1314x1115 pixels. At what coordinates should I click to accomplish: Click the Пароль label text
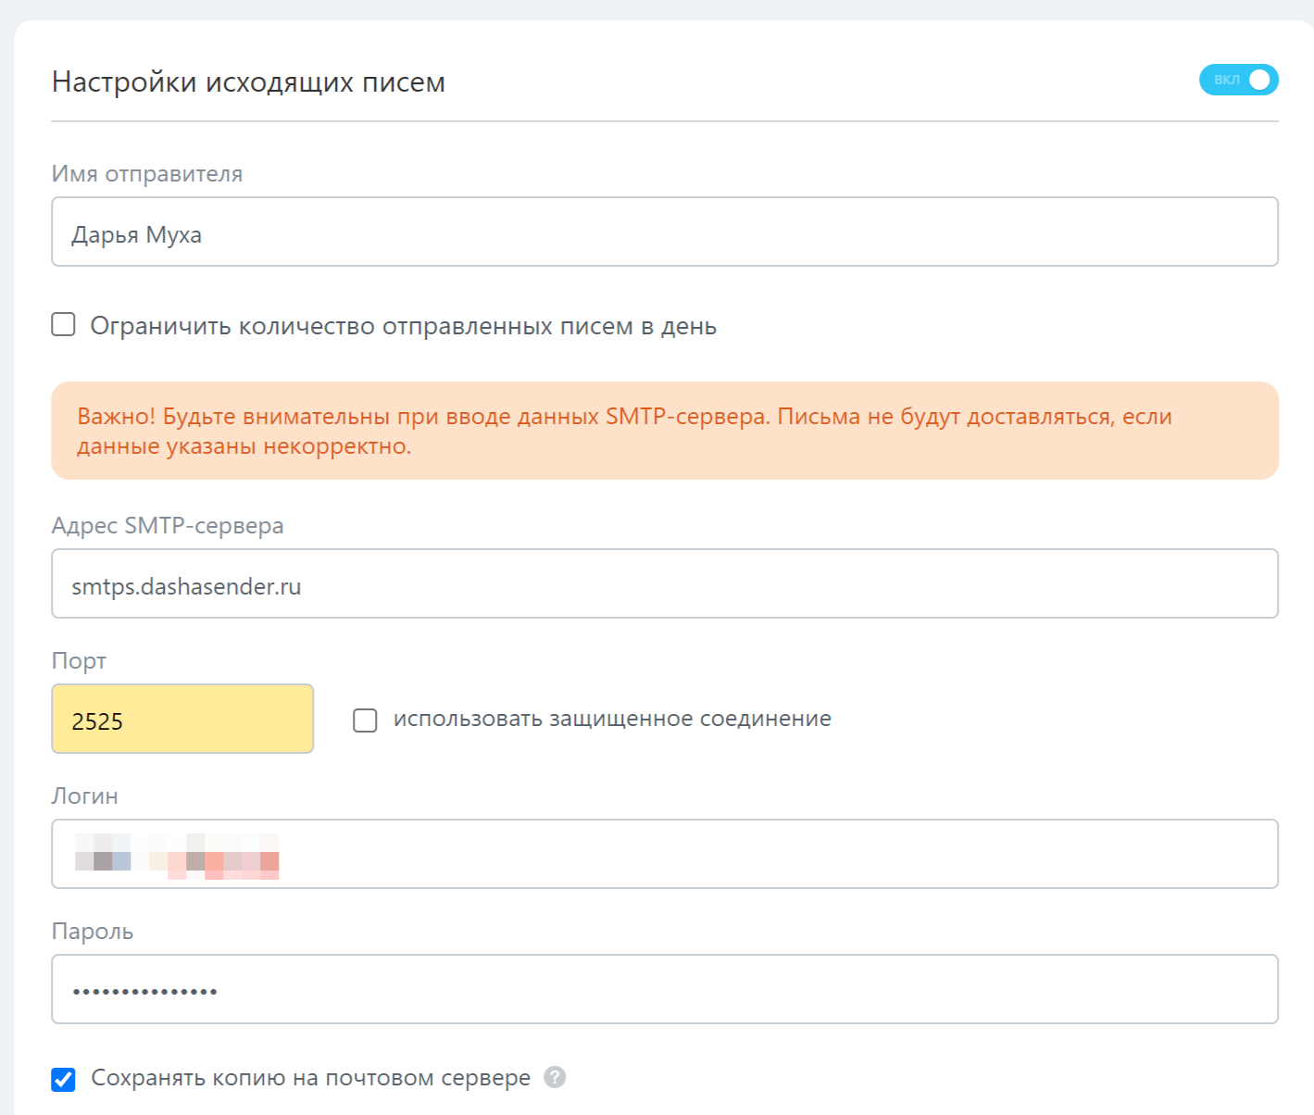click(93, 932)
